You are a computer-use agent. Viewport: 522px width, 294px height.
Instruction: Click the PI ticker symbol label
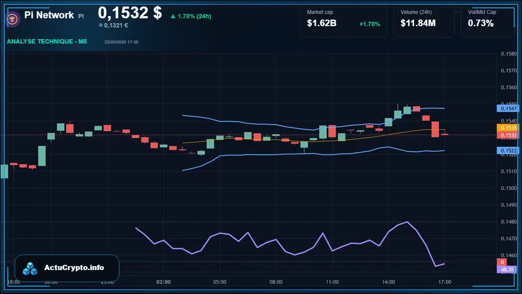coord(81,16)
